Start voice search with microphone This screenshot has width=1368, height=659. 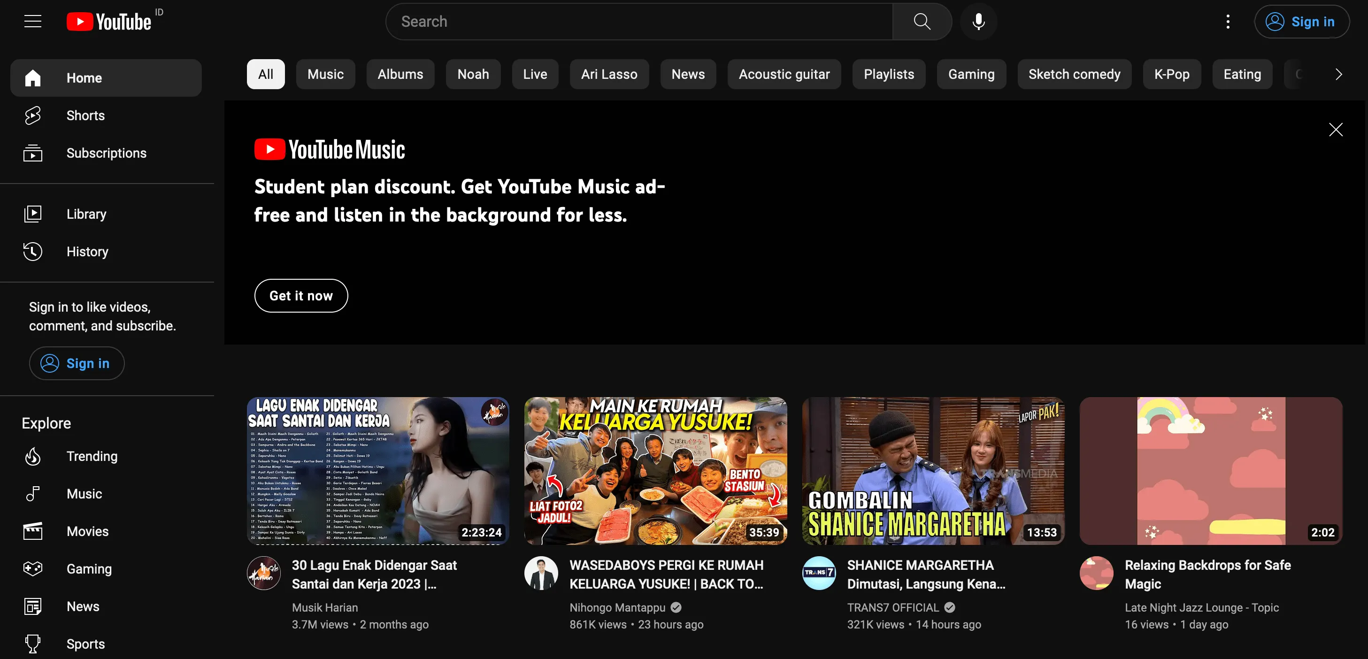978,22
